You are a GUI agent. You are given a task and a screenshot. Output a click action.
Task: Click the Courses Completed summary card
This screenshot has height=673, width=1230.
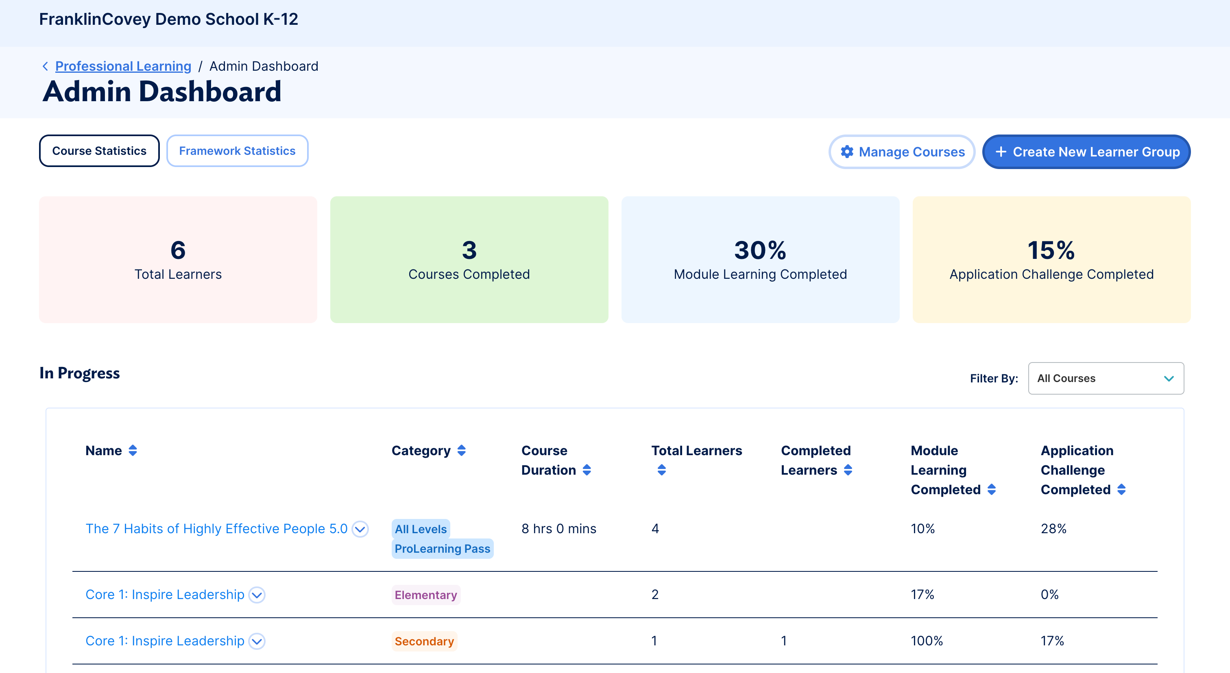pos(469,259)
